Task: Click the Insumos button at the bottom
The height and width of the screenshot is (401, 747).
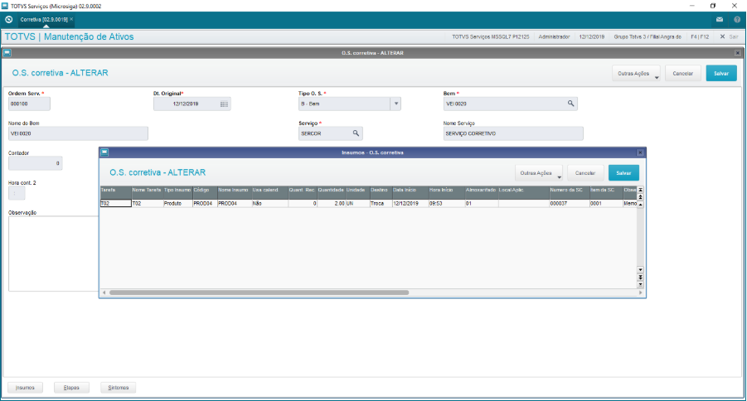Action: (x=25, y=388)
